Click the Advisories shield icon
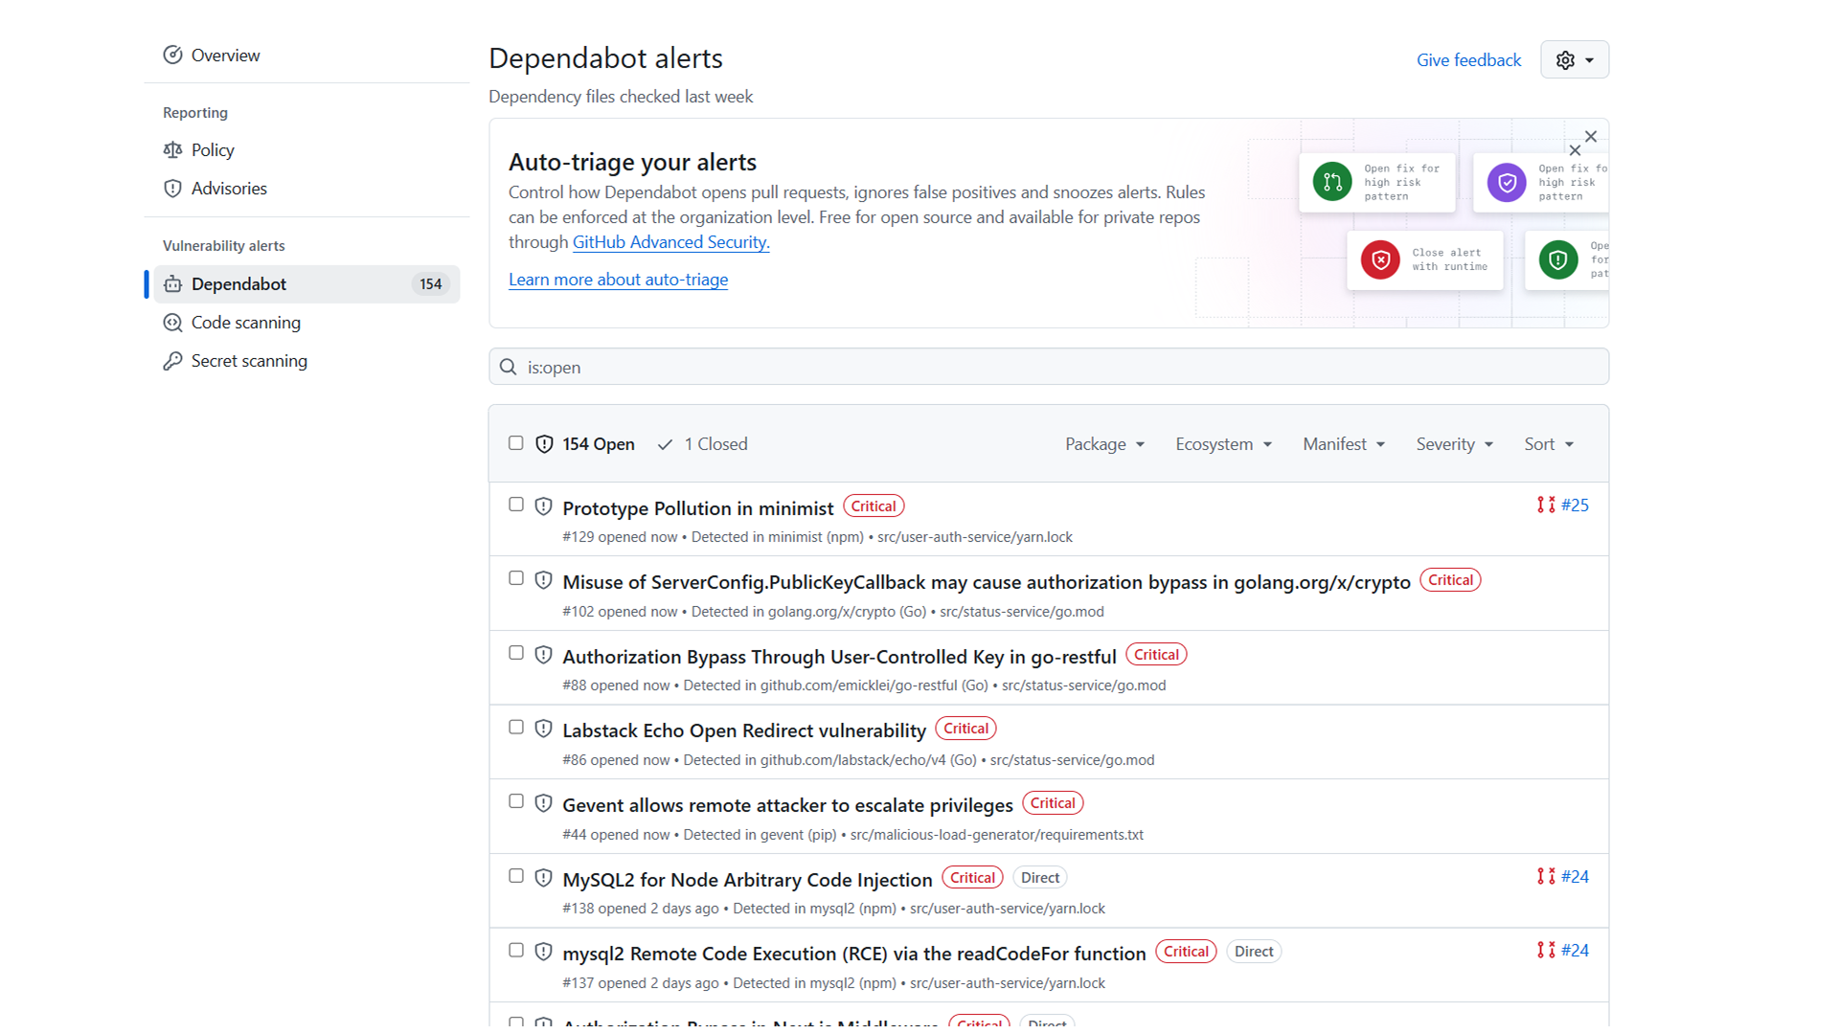The image size is (1839, 1034). coord(173,188)
